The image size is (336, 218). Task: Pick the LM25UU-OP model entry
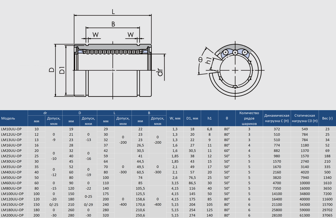pos(11,156)
